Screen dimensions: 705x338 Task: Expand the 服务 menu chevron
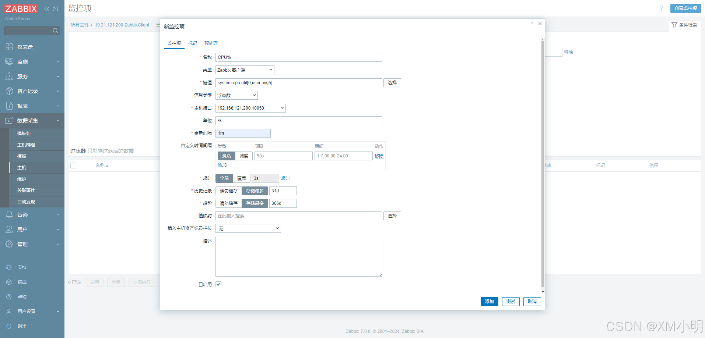pos(58,77)
